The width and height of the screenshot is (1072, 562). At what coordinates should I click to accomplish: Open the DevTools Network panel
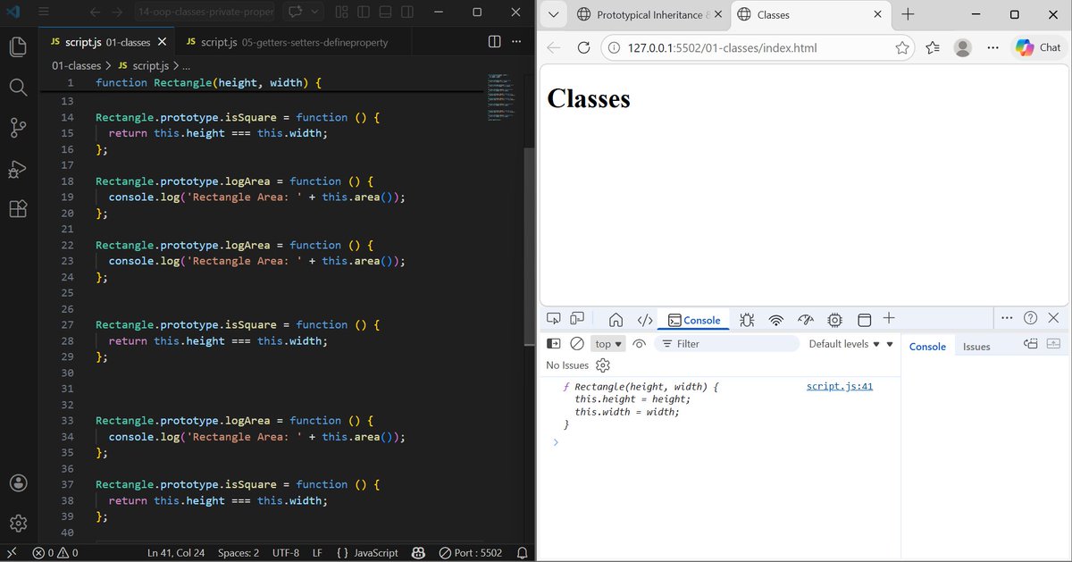[776, 320]
